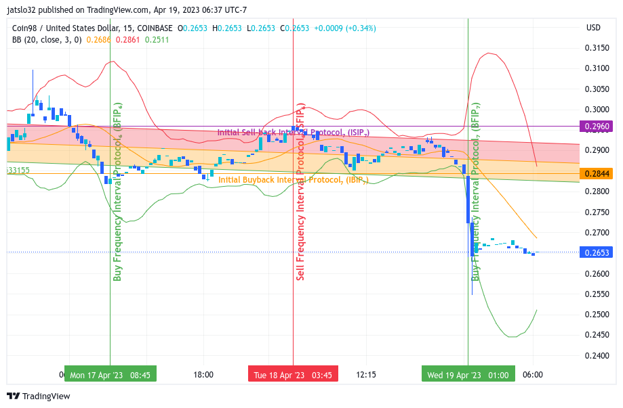Click the 0.2400 price axis label
This screenshot has width=623, height=408.
597,356
